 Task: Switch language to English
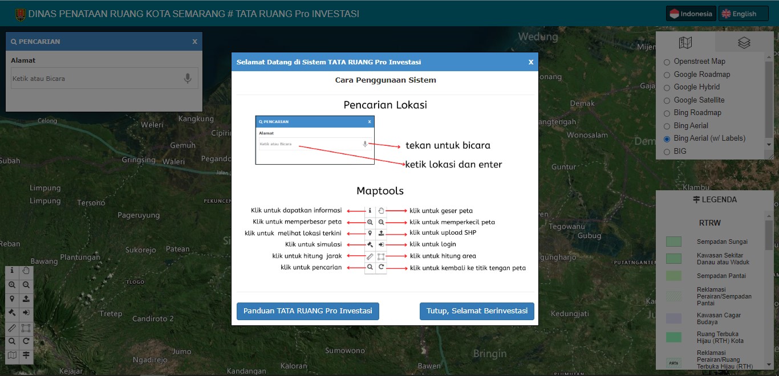tap(743, 14)
